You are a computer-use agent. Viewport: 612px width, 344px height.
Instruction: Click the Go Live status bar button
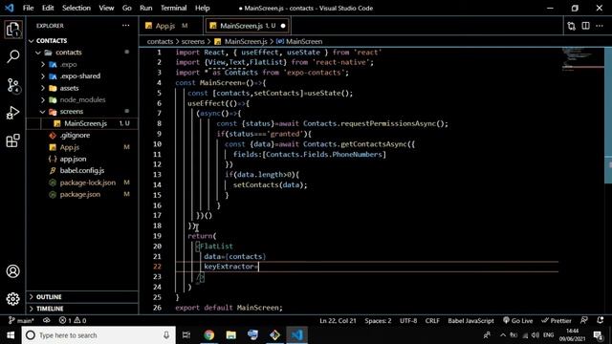coord(518,321)
